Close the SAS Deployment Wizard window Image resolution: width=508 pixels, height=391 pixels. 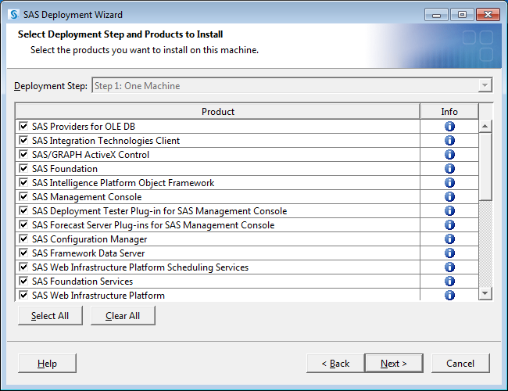[x=488, y=15]
